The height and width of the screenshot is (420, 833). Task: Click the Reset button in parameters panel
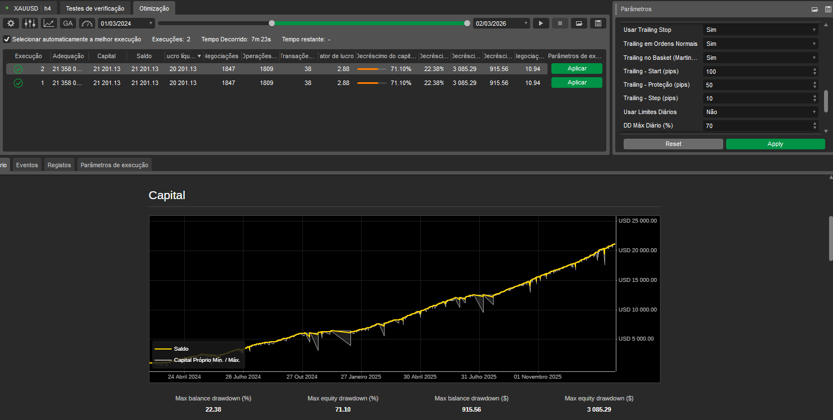point(673,144)
